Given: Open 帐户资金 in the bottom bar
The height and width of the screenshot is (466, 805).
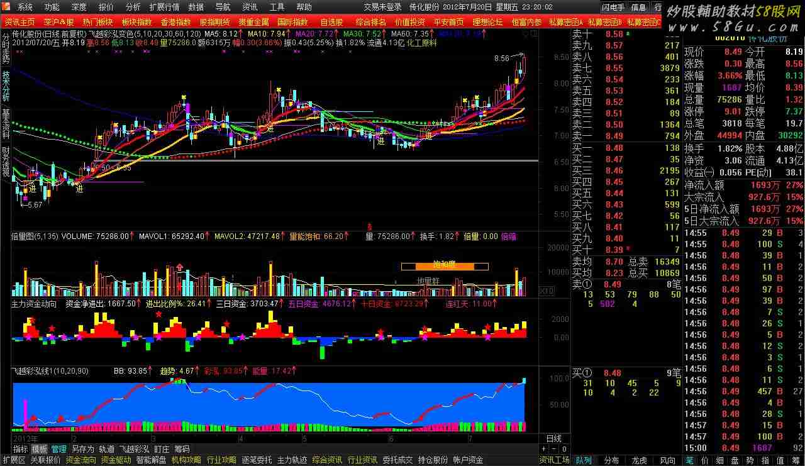Looking at the screenshot, I should 468,460.
